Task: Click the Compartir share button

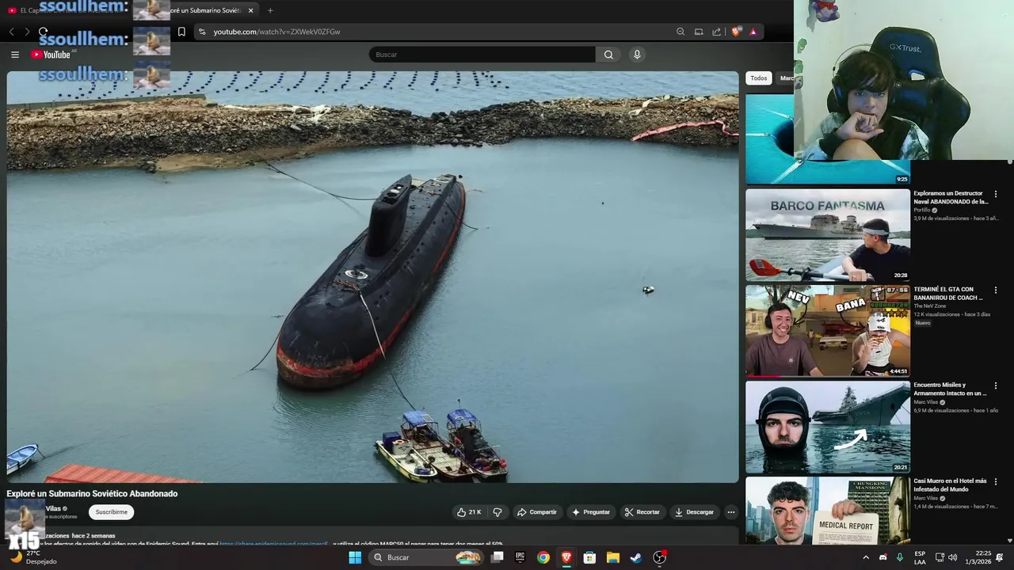Action: pos(537,512)
